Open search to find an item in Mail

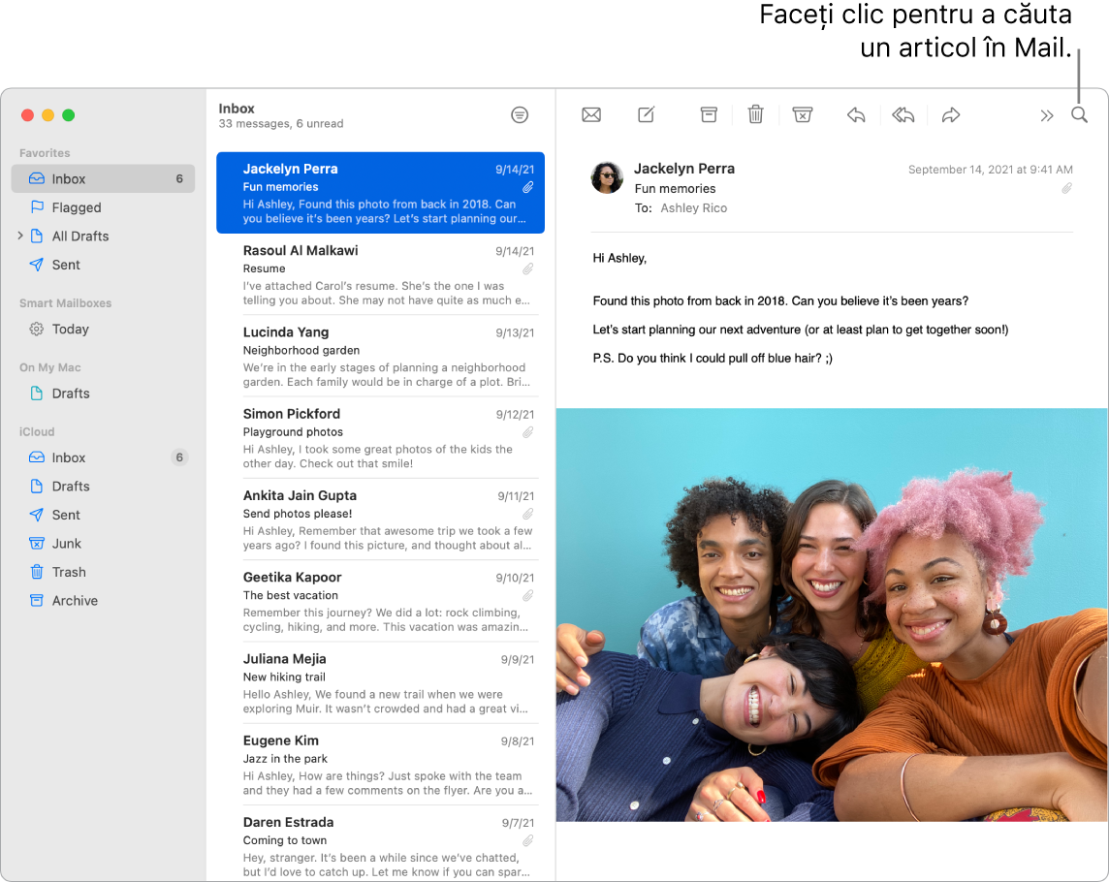click(x=1080, y=114)
